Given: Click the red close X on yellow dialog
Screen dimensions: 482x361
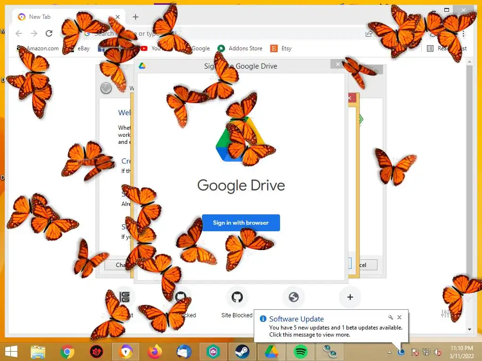Looking at the screenshot, I should (350, 98).
